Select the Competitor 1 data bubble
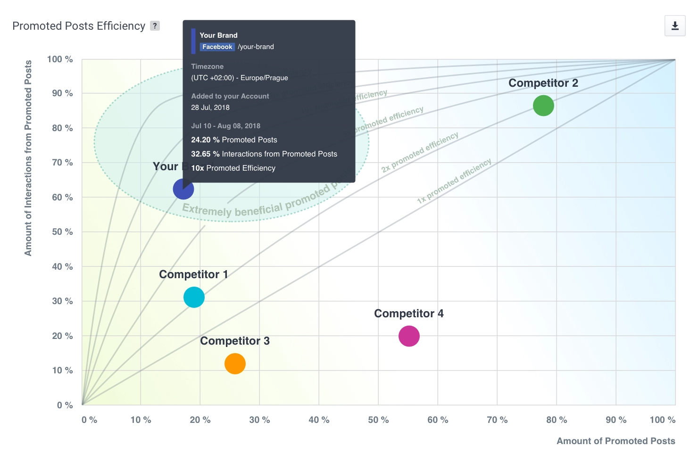This screenshot has width=698, height=462. pos(193,297)
